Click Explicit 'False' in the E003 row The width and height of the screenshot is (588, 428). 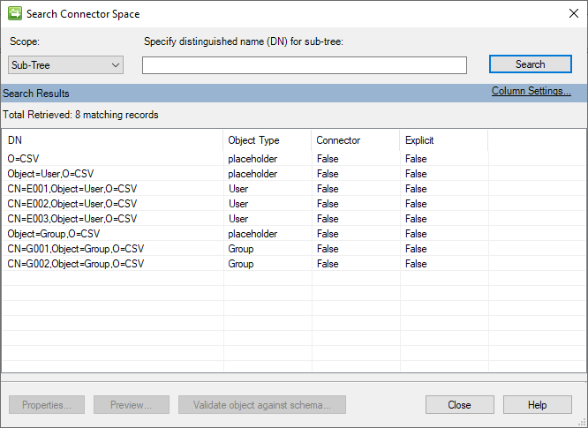[416, 219]
